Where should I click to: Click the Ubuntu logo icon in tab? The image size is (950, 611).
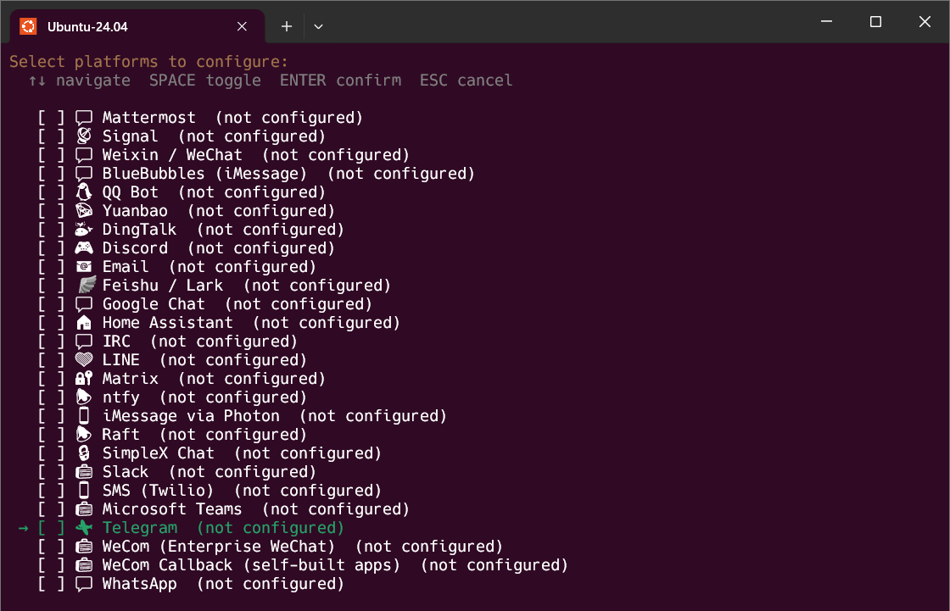tap(28, 26)
